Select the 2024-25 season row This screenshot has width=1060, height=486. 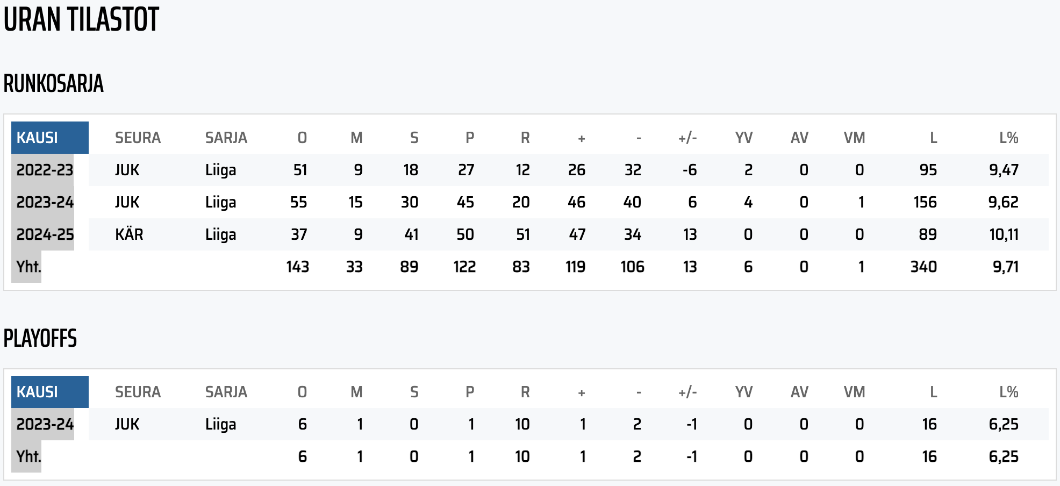(530, 234)
